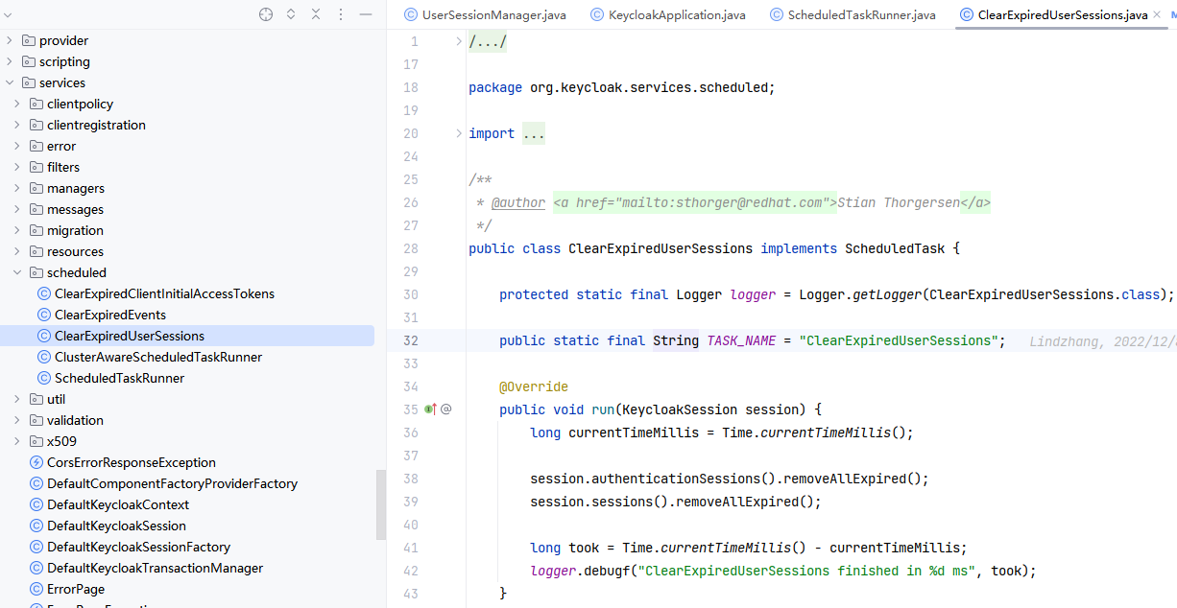
Task: Click the String type keyword on line 32
Action: click(676, 340)
